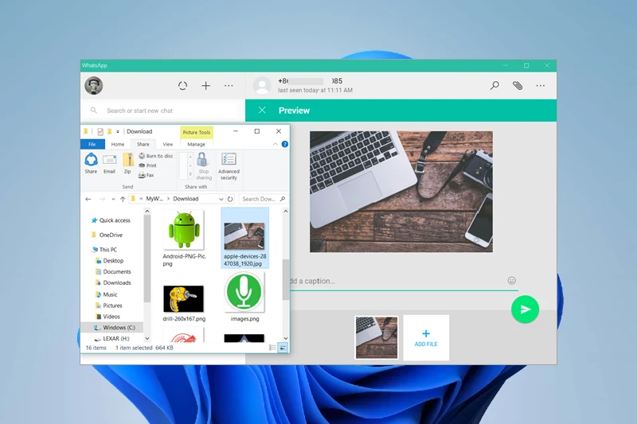Open the File tab in Explorer
Screen dimensions: 637x424
[x=92, y=144]
